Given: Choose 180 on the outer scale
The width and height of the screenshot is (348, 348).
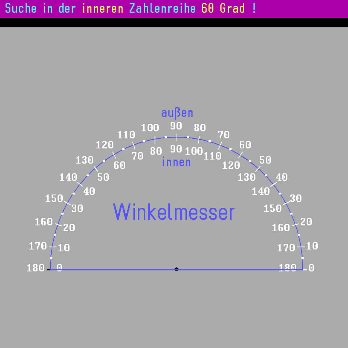Looking at the screenshot, I should pyautogui.click(x=36, y=268).
